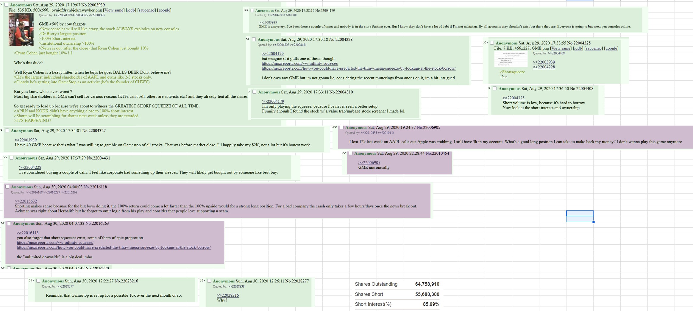The height and width of the screenshot is (311, 693).
Task: Follow >>22006905 quote link in post No.22010454
Action: pyautogui.click(x=369, y=162)
